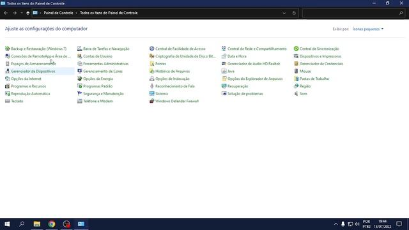
Task: Expand the Ícones pequenos view dropdown
Action: point(368,29)
